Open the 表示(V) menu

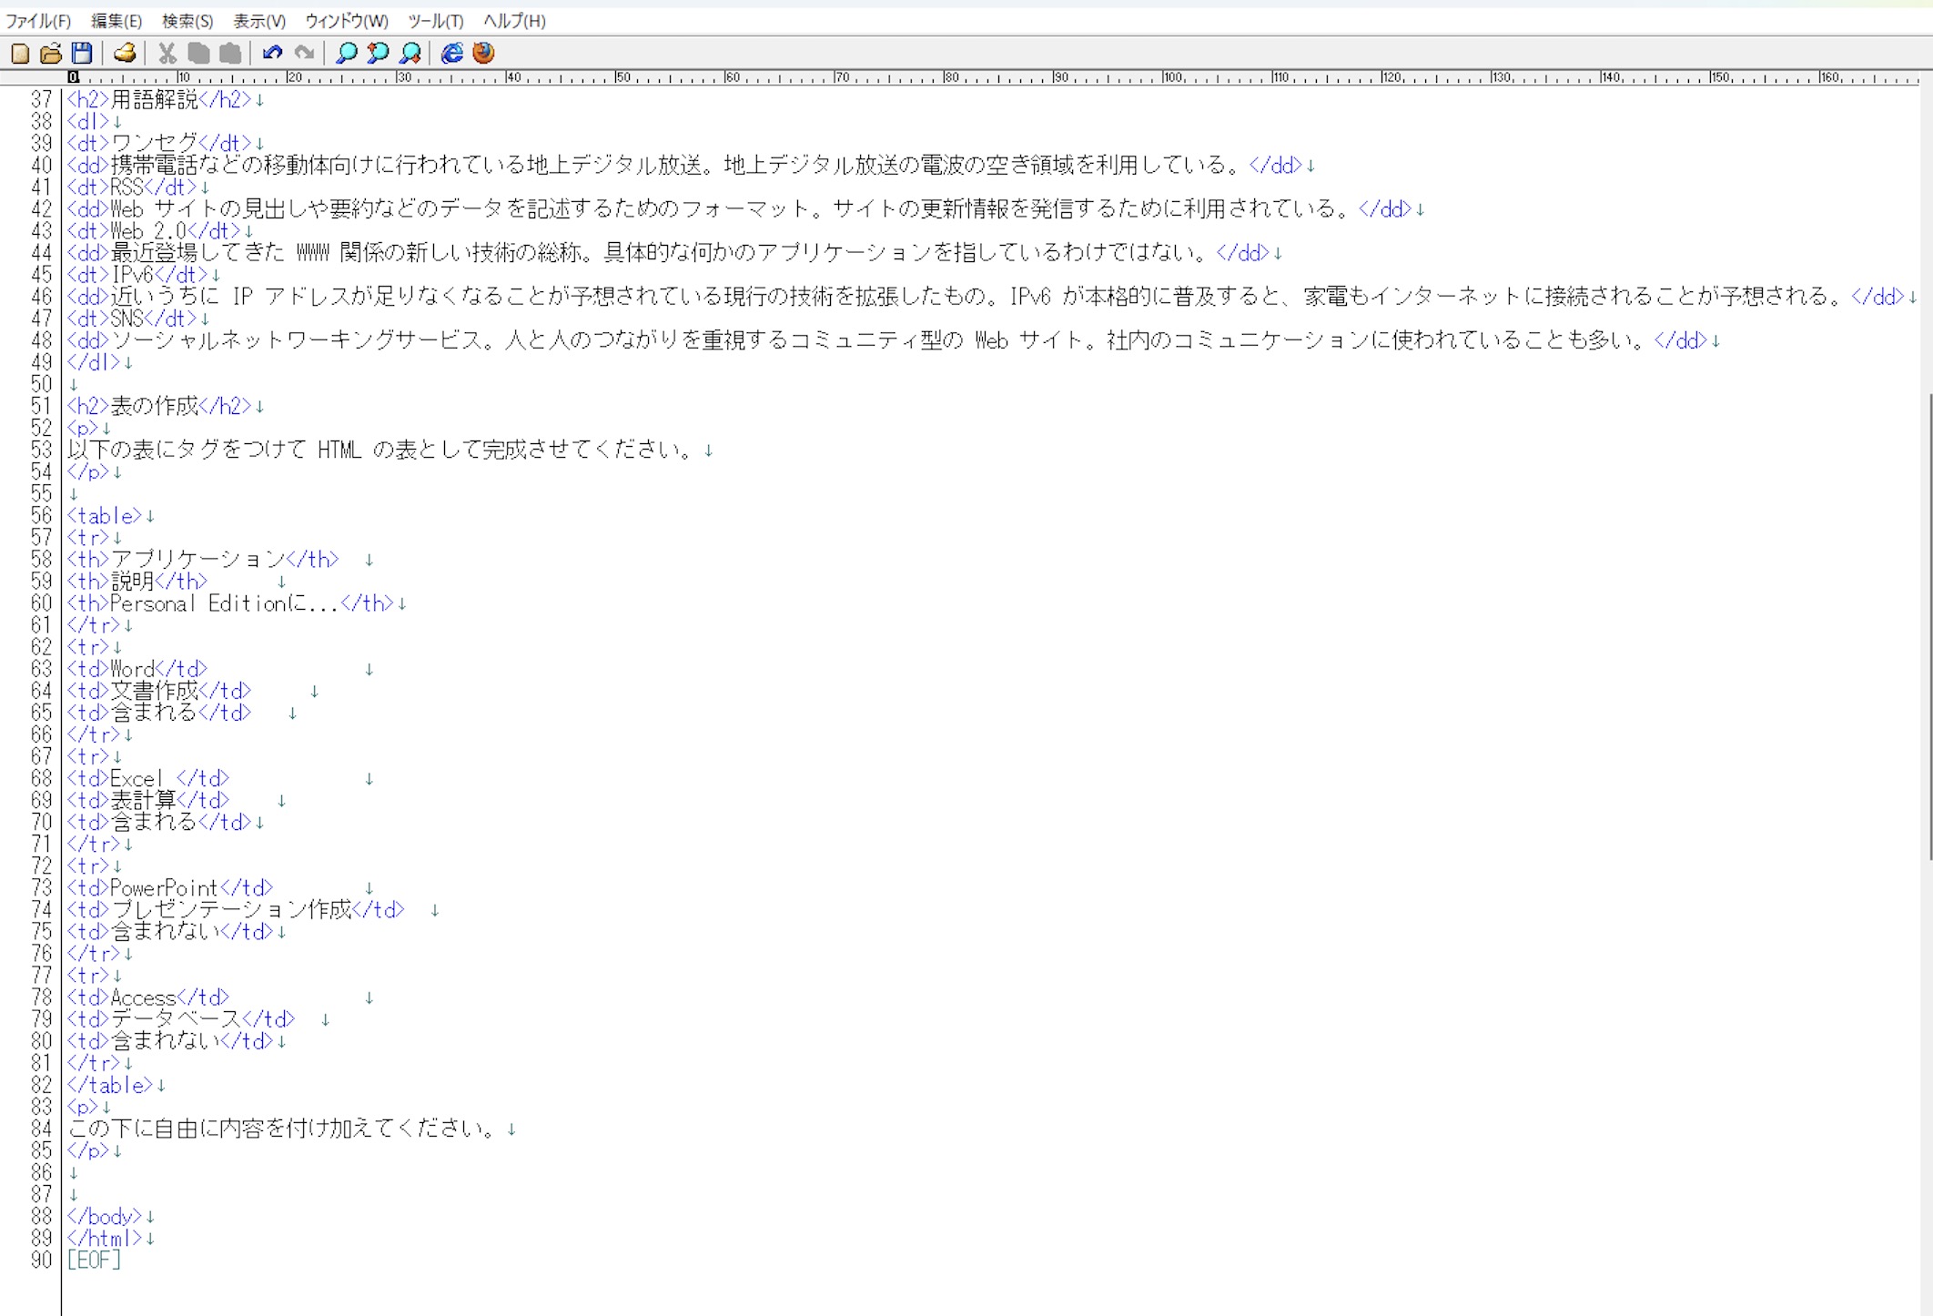pos(259,21)
